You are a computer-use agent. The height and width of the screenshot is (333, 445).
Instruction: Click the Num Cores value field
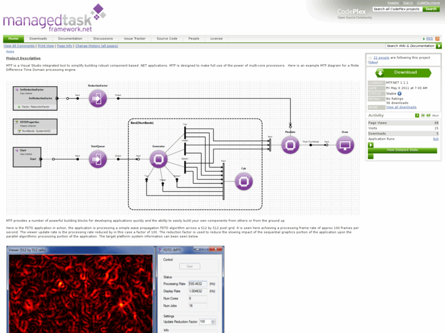click(x=198, y=299)
